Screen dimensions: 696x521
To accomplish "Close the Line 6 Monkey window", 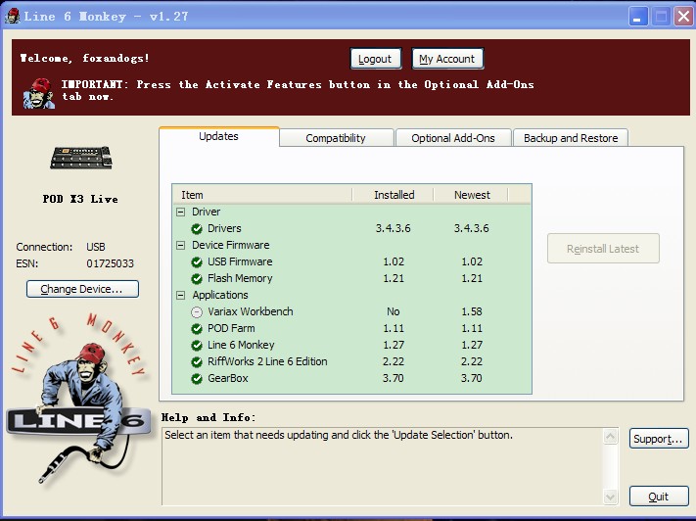I will 684,18.
